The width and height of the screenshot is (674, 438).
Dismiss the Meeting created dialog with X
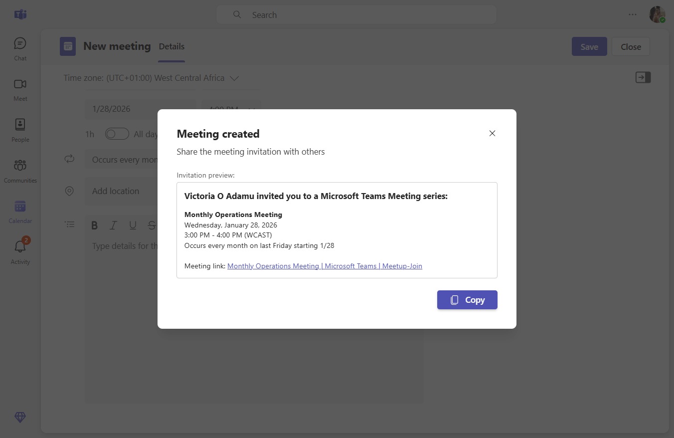click(492, 133)
